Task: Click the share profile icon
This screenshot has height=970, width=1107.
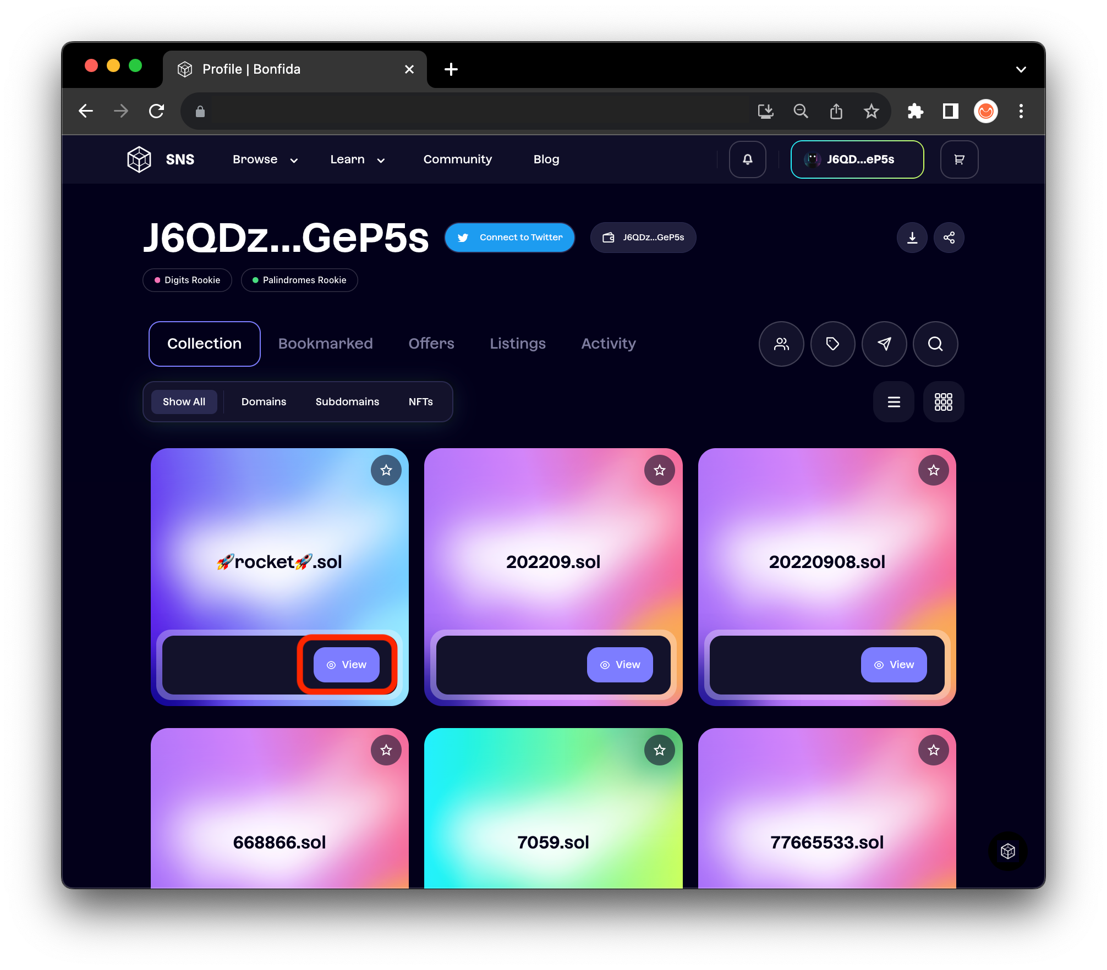Action: pyautogui.click(x=949, y=238)
